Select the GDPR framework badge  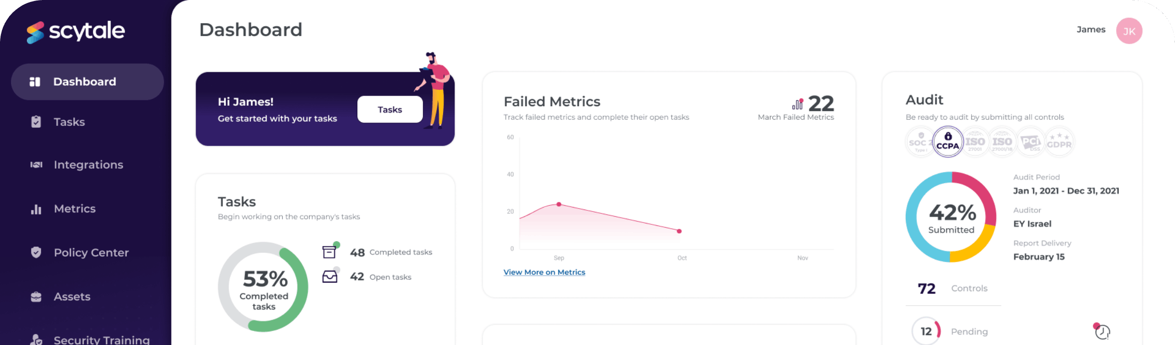(x=1059, y=142)
